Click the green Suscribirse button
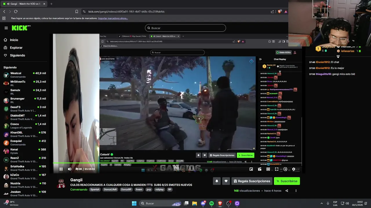This screenshot has width=371, height=208. 287,181
